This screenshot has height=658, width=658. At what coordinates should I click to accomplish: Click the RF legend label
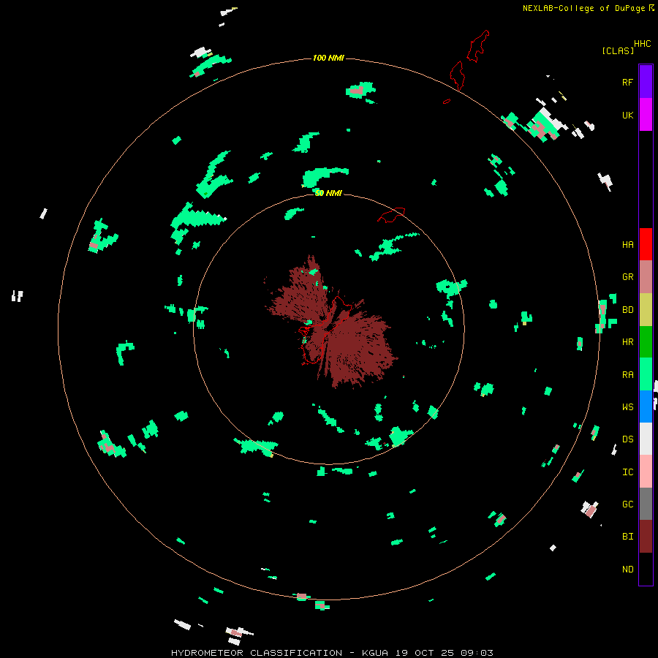(627, 82)
